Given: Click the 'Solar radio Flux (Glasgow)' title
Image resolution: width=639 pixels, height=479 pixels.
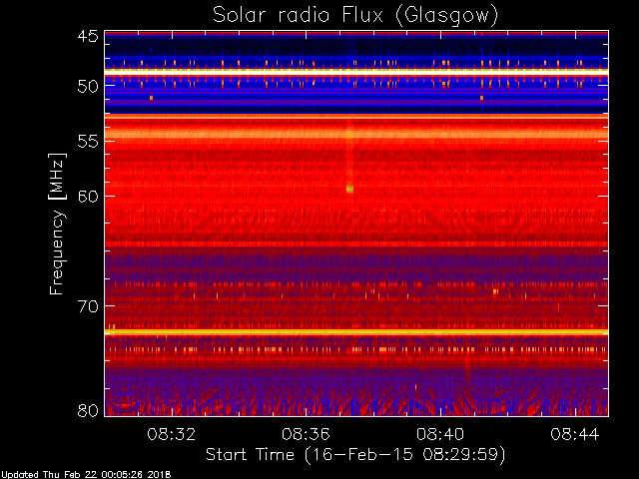Looking at the screenshot, I should [x=355, y=16].
